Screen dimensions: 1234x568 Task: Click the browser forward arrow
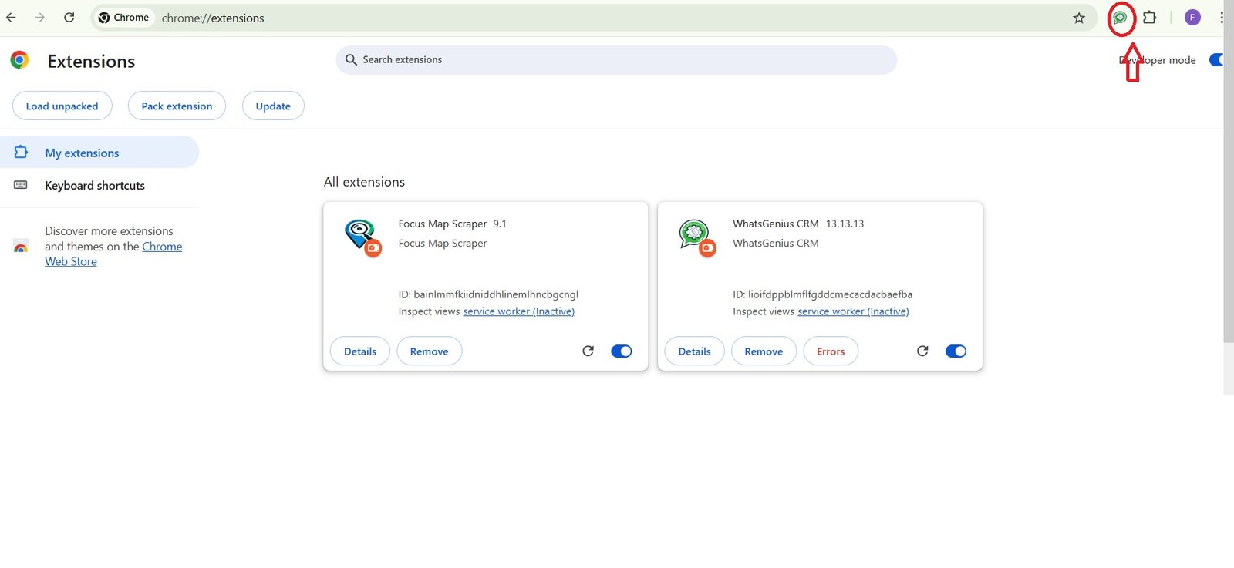click(x=40, y=18)
